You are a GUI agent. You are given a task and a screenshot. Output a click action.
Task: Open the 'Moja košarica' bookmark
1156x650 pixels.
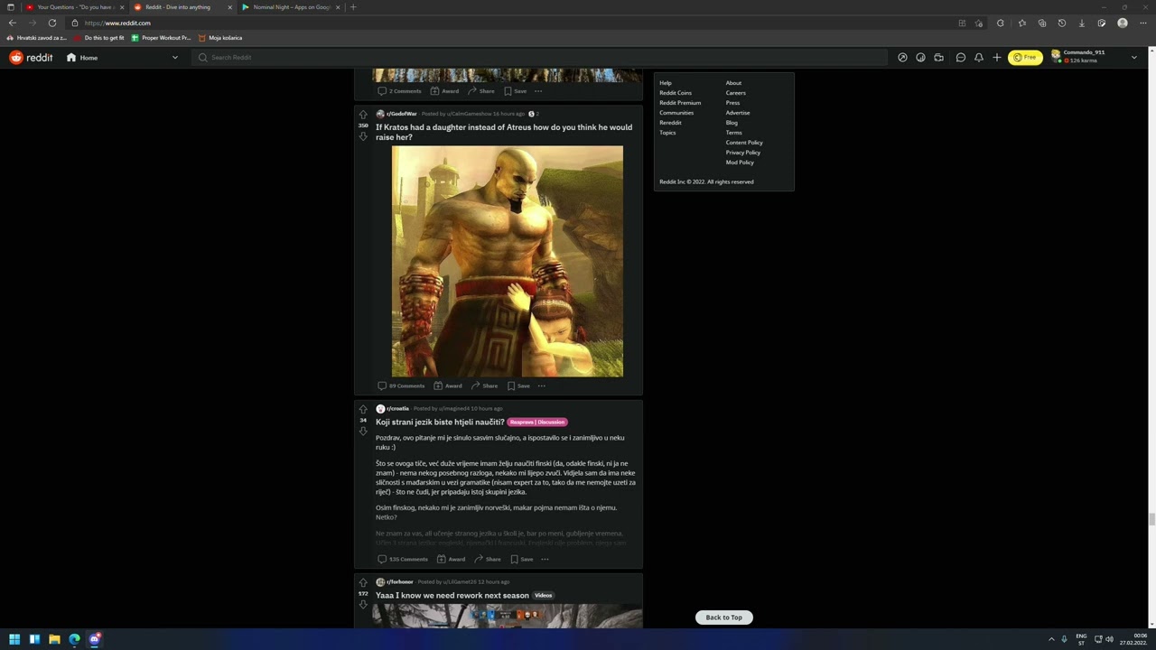(x=220, y=38)
